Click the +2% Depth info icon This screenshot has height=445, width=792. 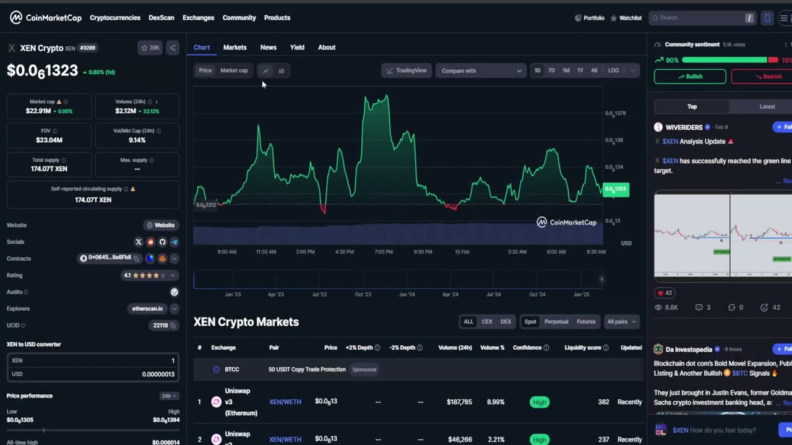tap(377, 348)
